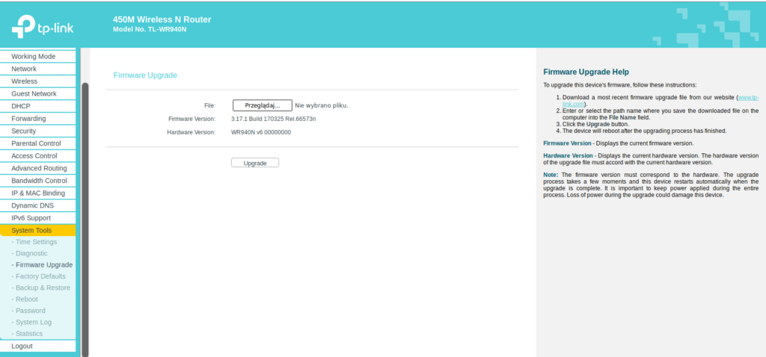The height and width of the screenshot is (357, 766).
Task: Click the sidebar vertical scrollbar
Action: click(x=85, y=217)
